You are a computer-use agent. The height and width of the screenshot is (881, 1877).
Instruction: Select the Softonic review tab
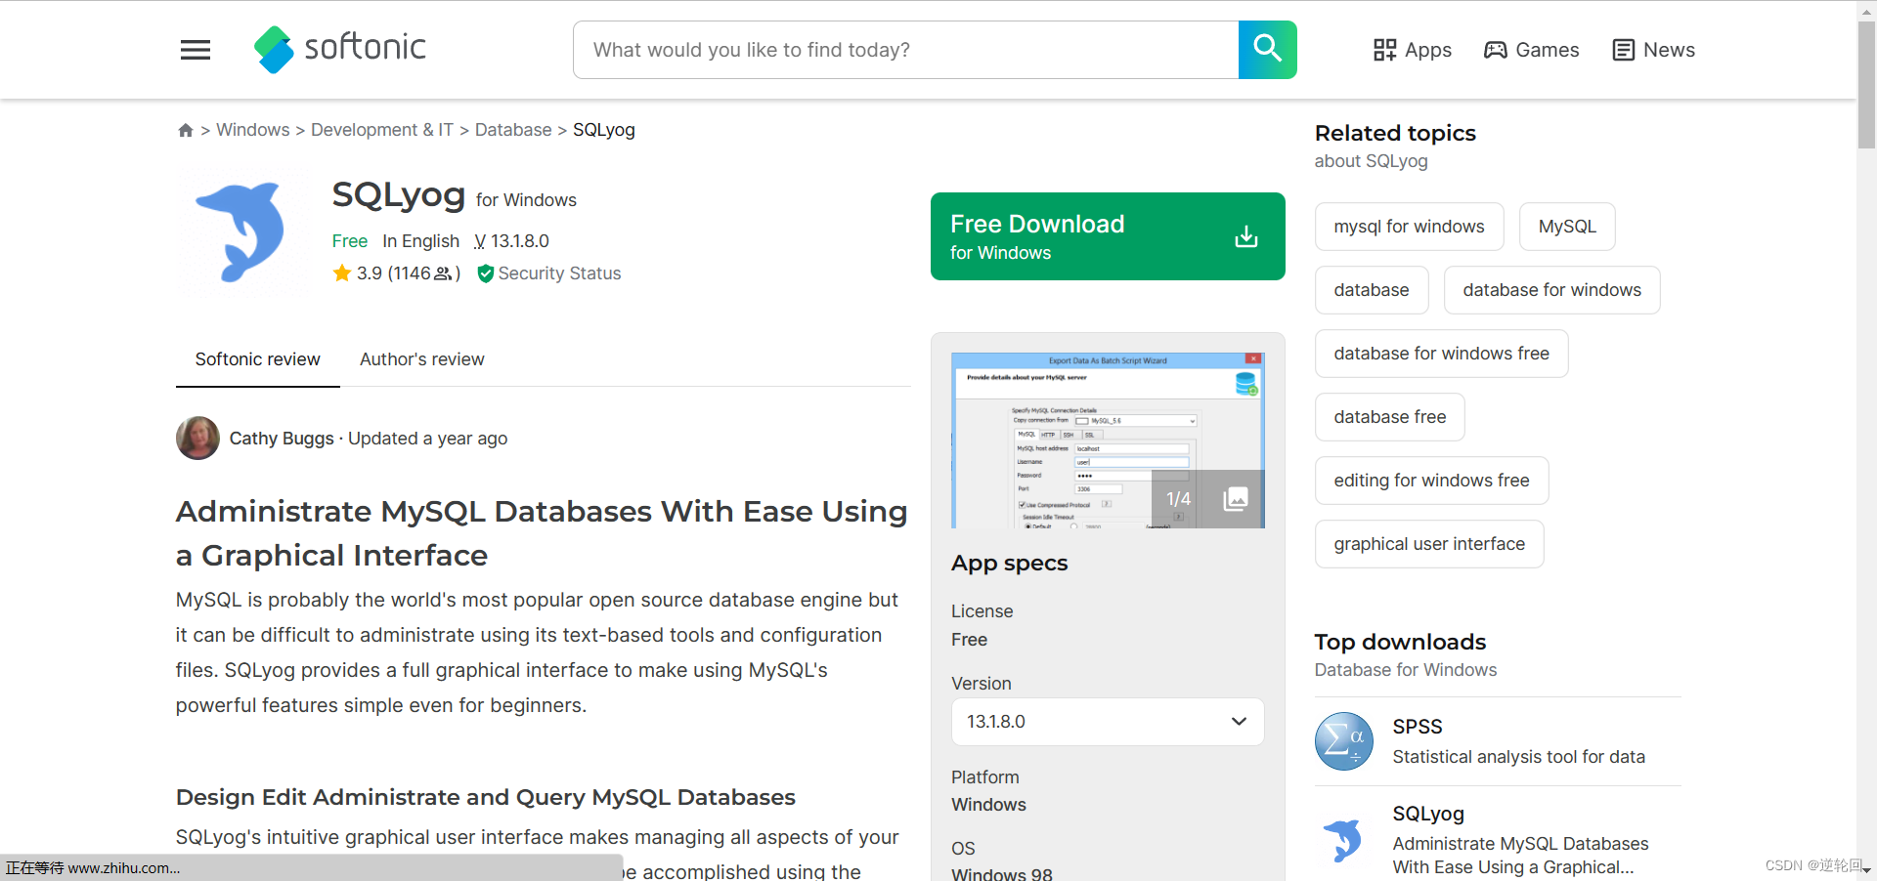(257, 359)
